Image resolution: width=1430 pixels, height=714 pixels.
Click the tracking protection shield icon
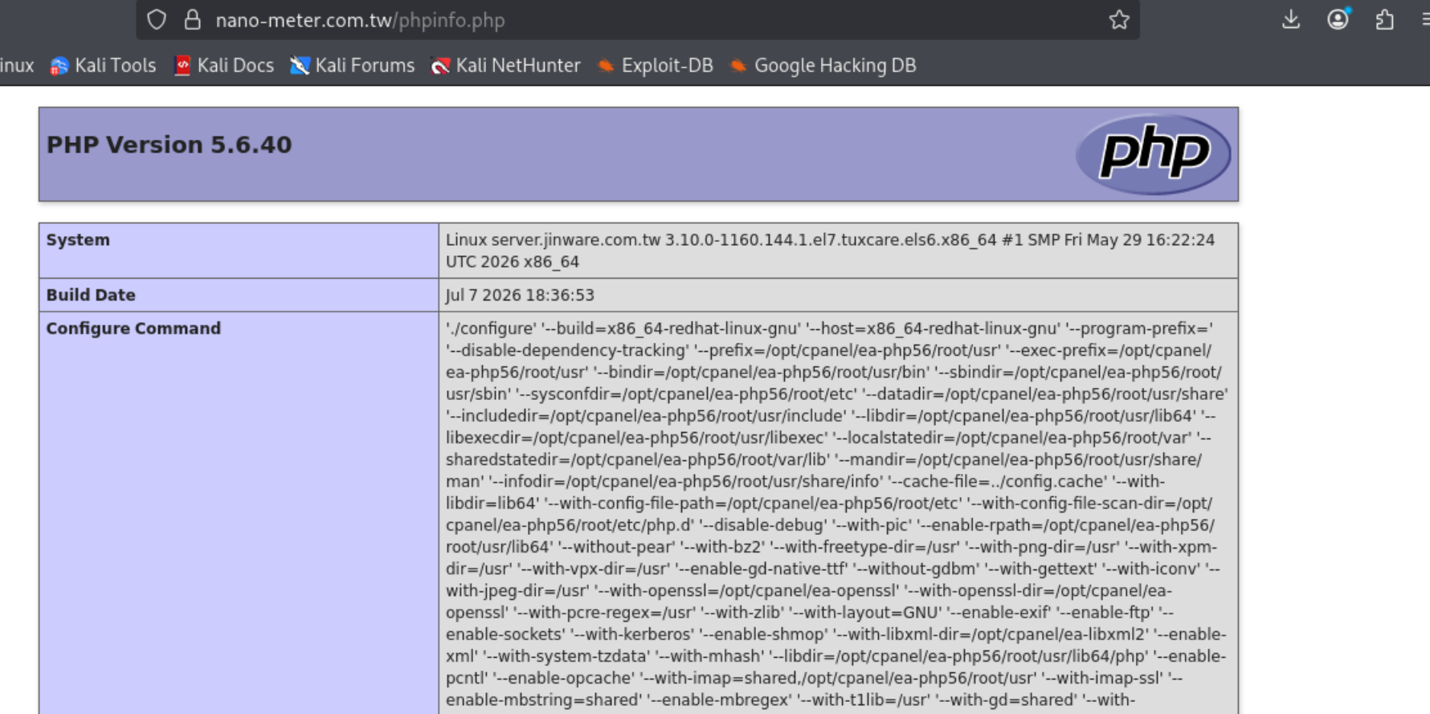[157, 19]
